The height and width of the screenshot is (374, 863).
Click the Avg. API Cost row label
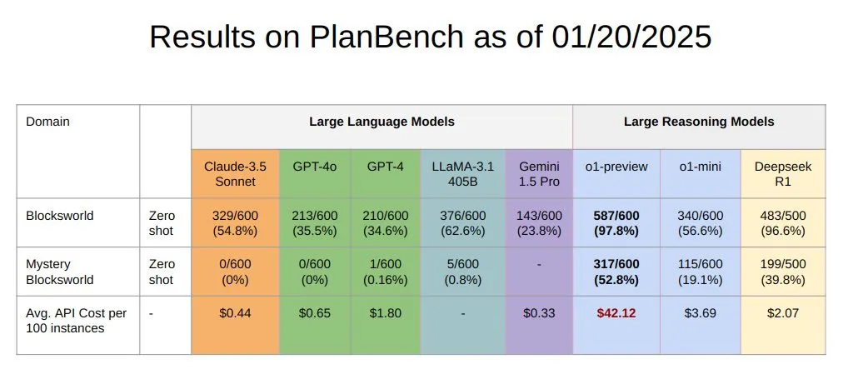(x=77, y=321)
